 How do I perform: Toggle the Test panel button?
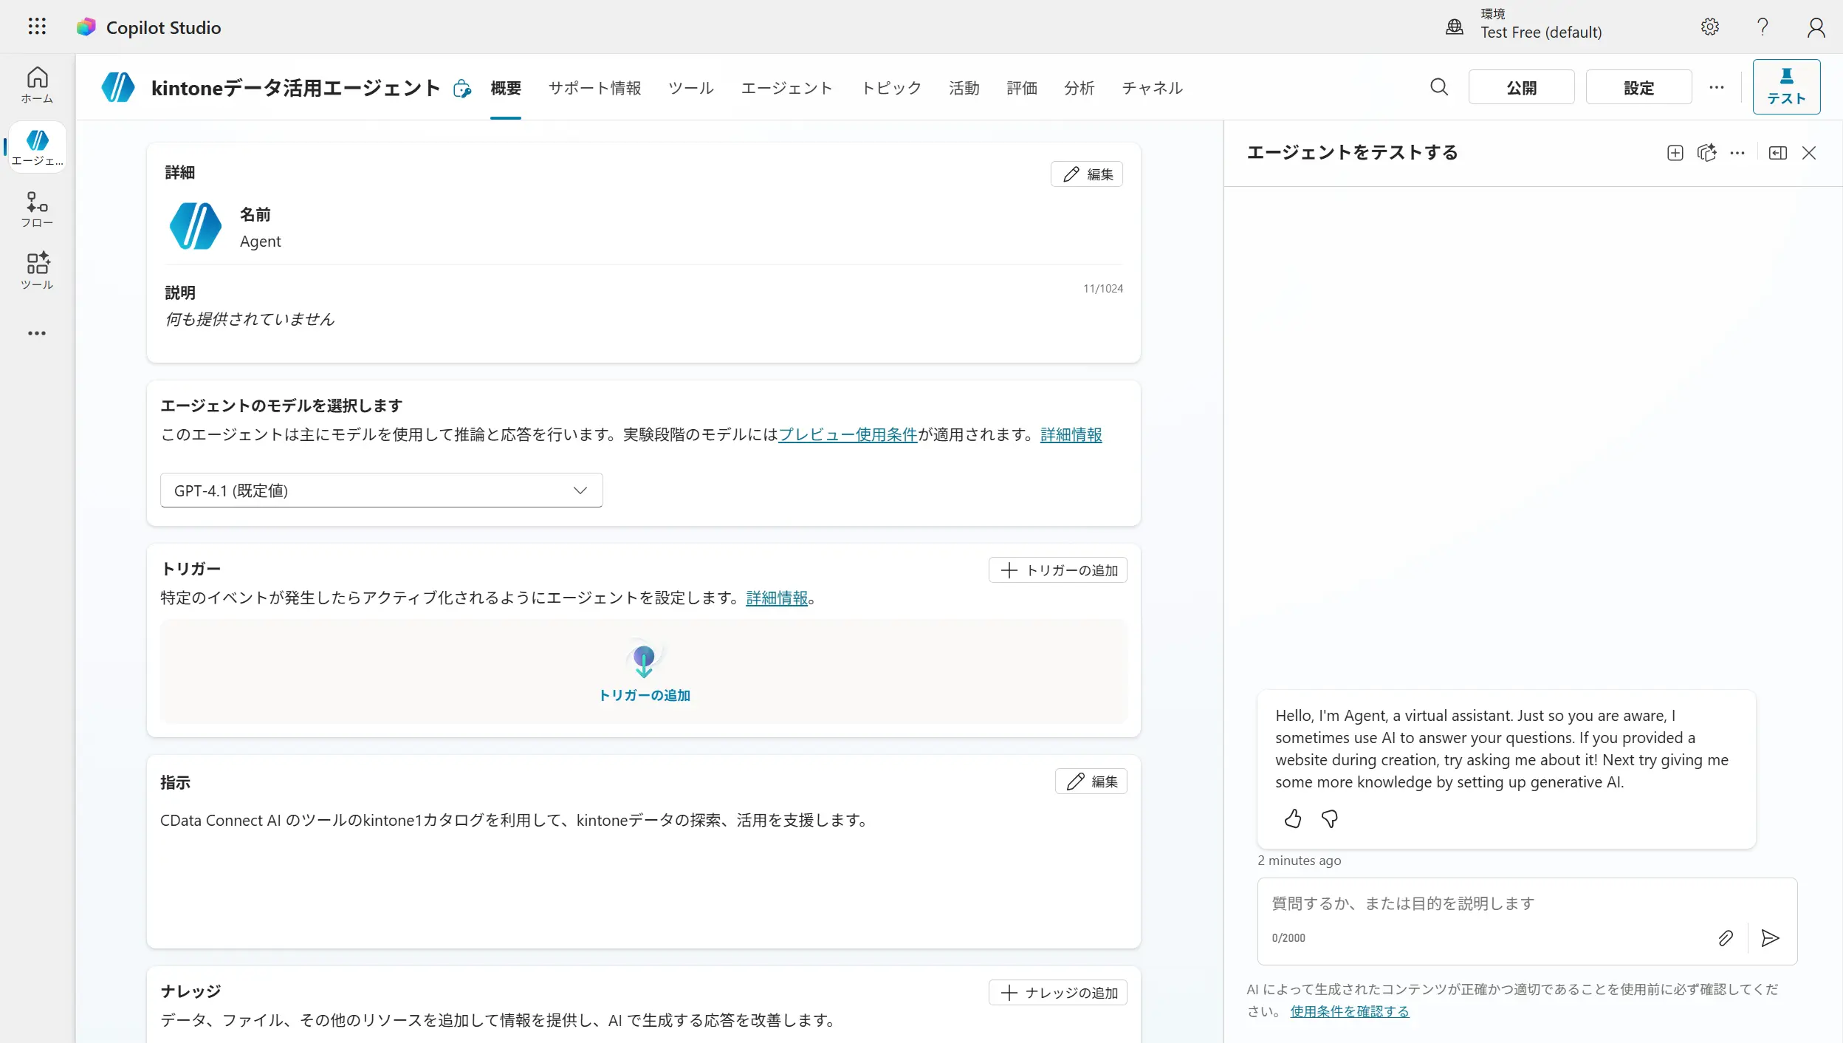pos(1785,86)
